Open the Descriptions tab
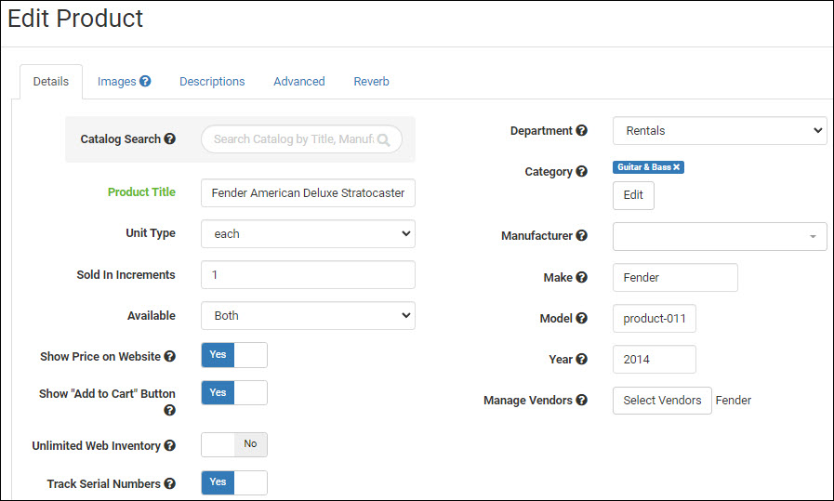Screen dimensions: 834x501 [212, 82]
